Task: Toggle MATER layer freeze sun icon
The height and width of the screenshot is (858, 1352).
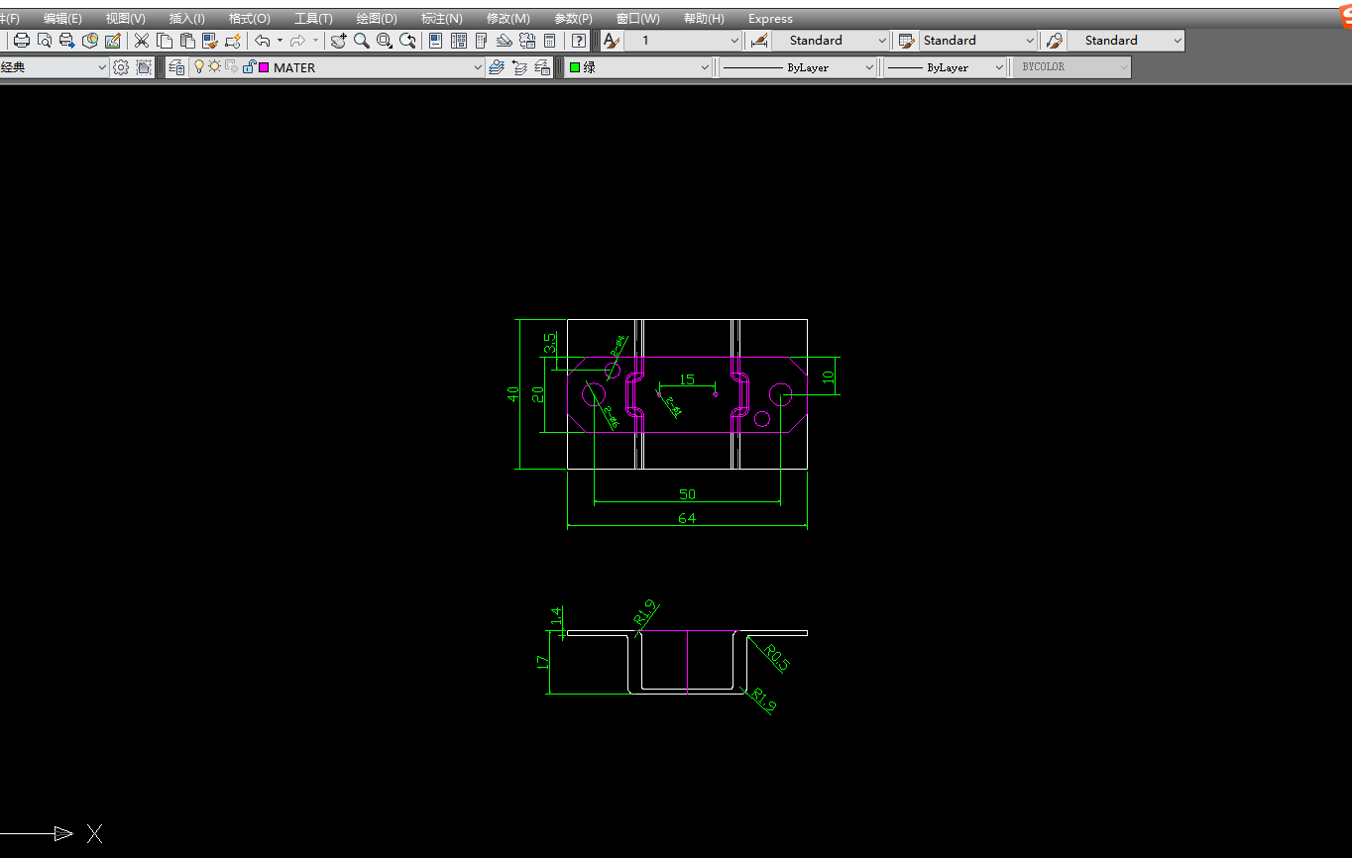Action: 214,67
